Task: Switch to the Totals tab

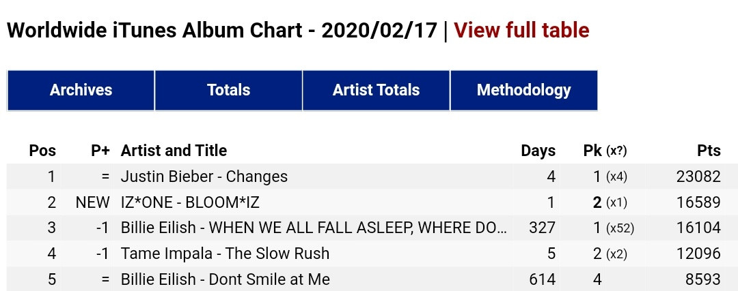Action: (228, 90)
